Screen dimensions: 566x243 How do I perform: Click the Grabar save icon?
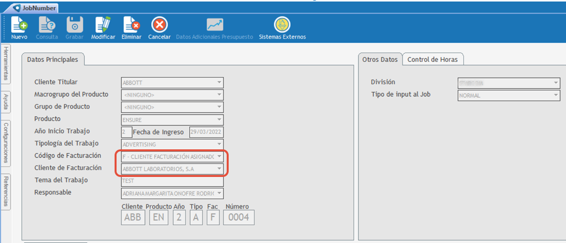(x=75, y=25)
